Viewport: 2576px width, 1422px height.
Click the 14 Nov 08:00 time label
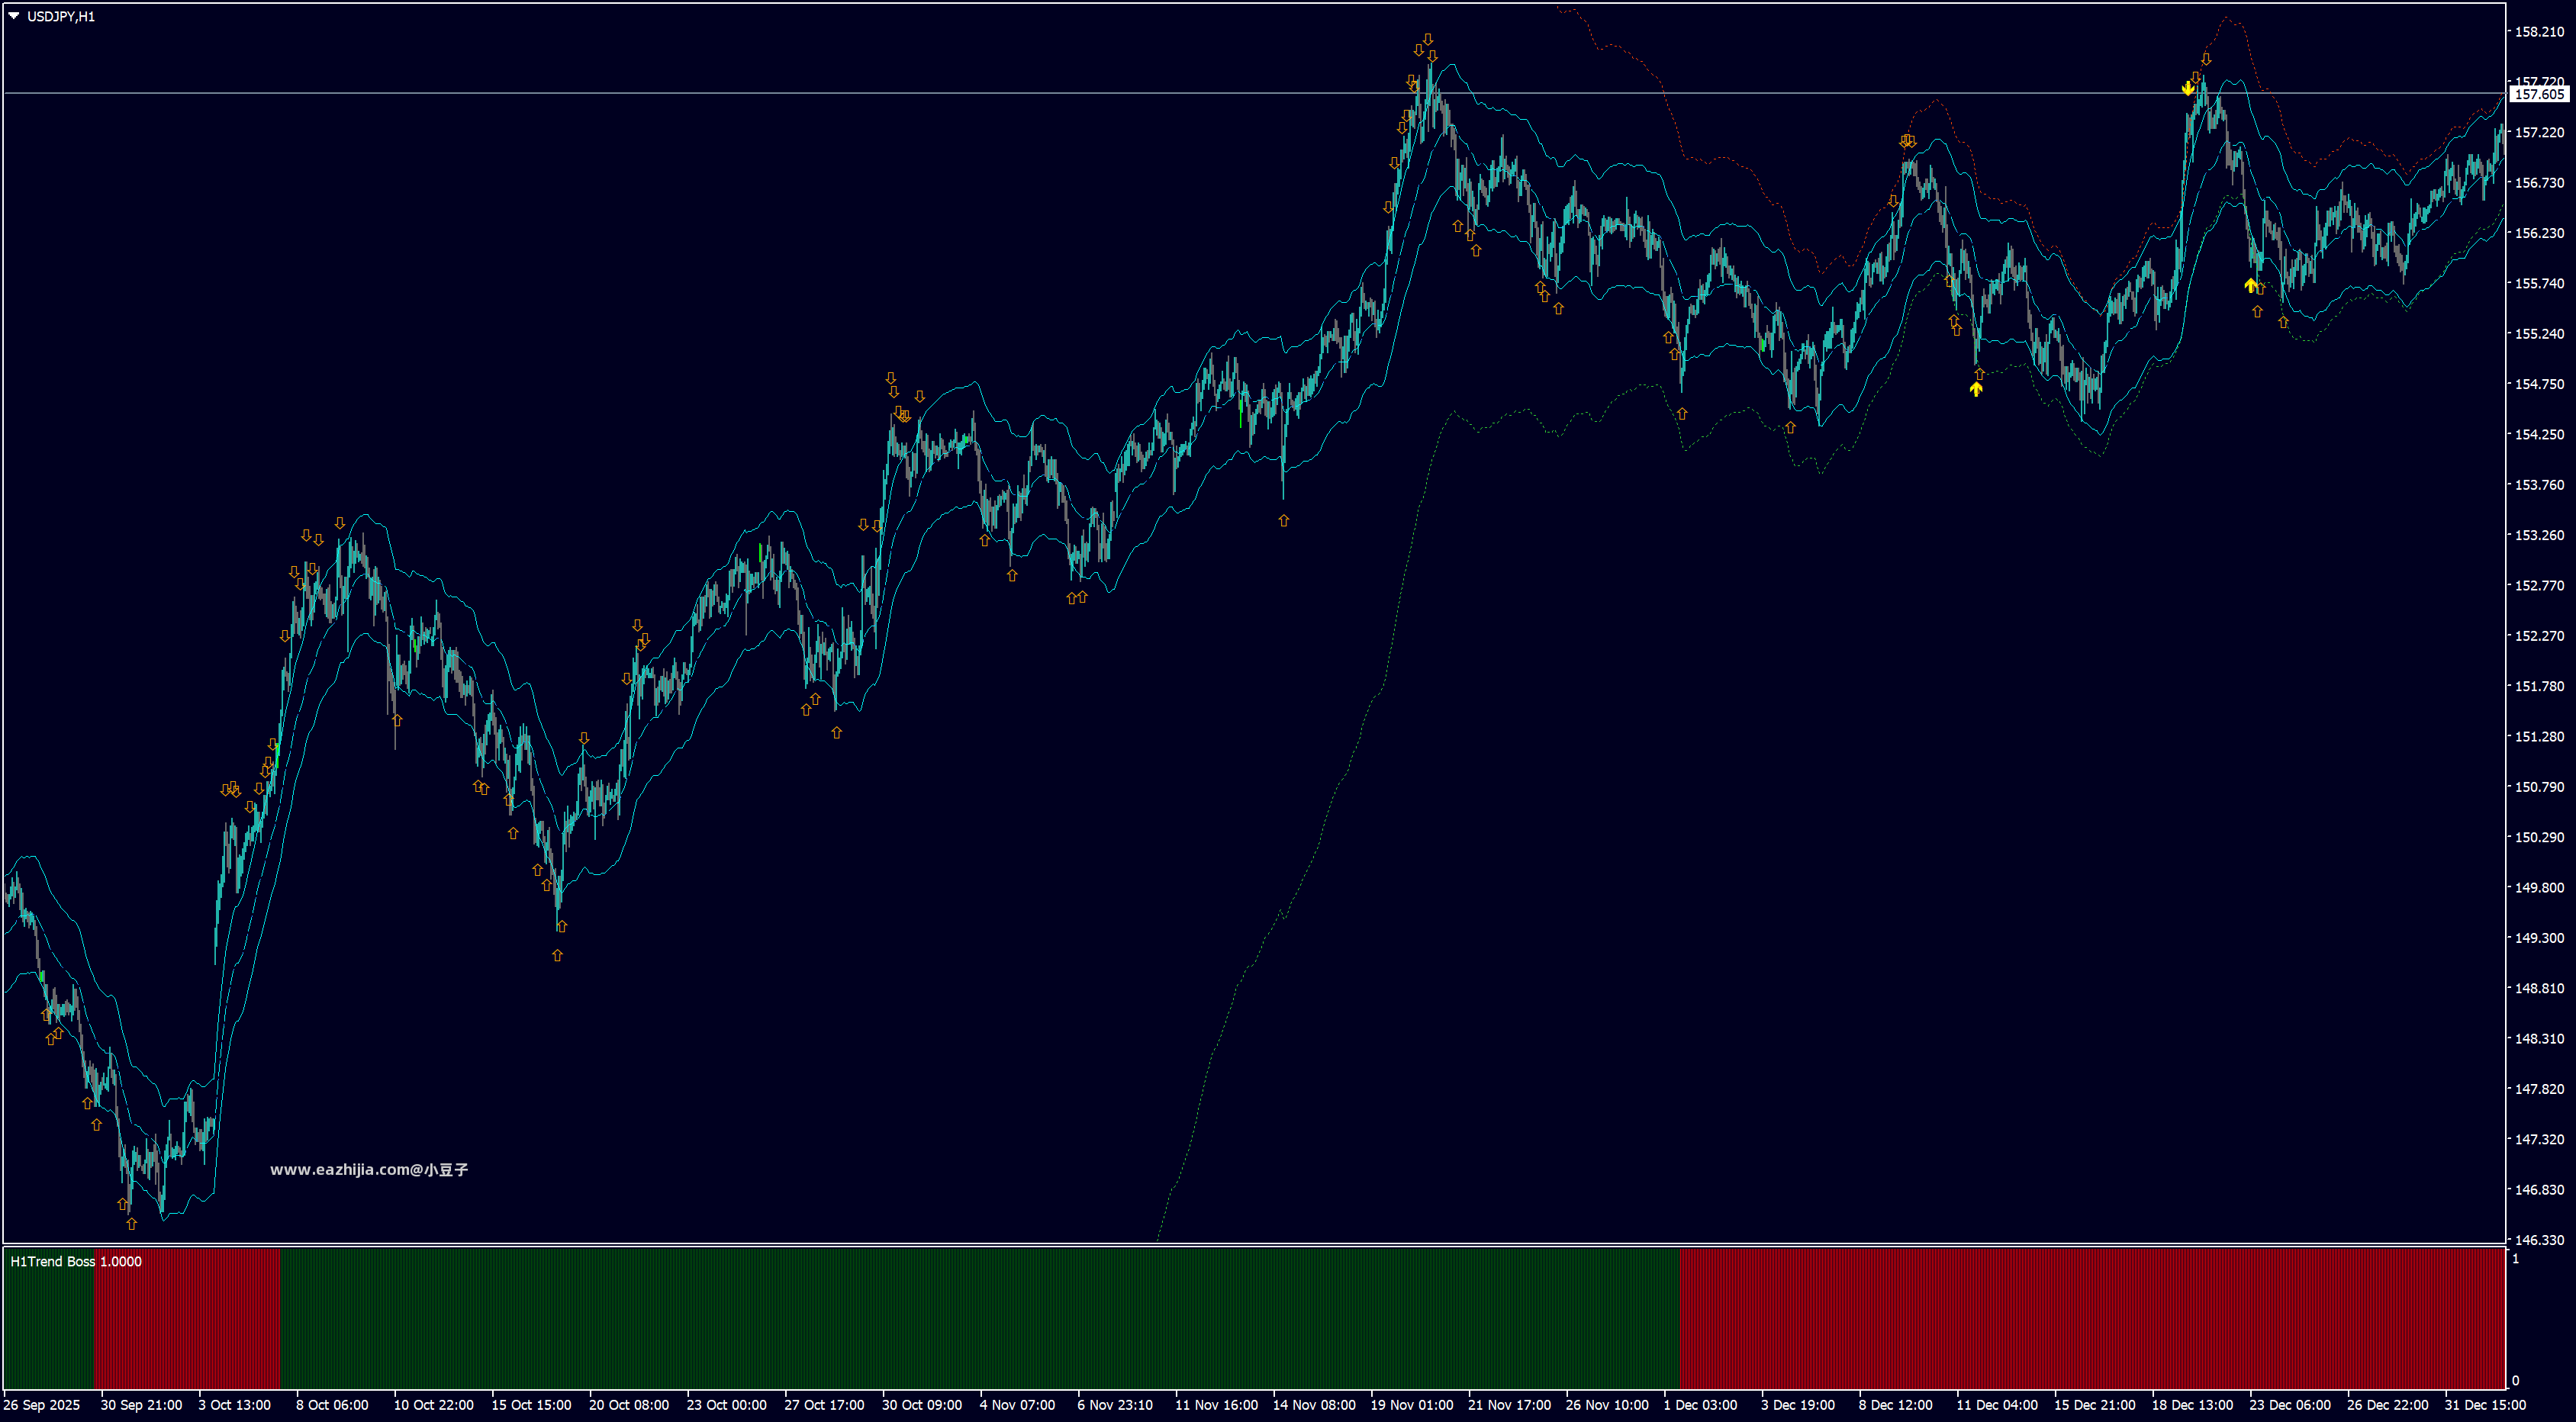point(1314,1405)
